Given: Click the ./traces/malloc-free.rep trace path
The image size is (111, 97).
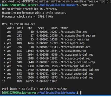Looking at the screenshot, I should point(77,36).
